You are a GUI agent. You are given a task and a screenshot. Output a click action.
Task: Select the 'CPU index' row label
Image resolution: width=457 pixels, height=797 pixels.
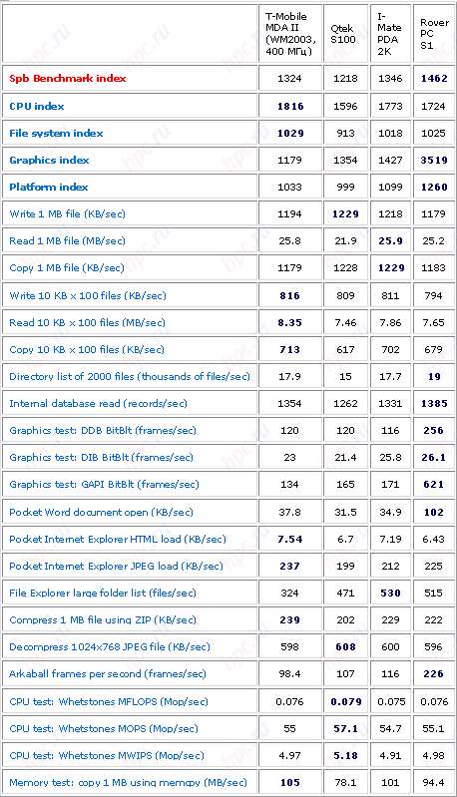37,106
